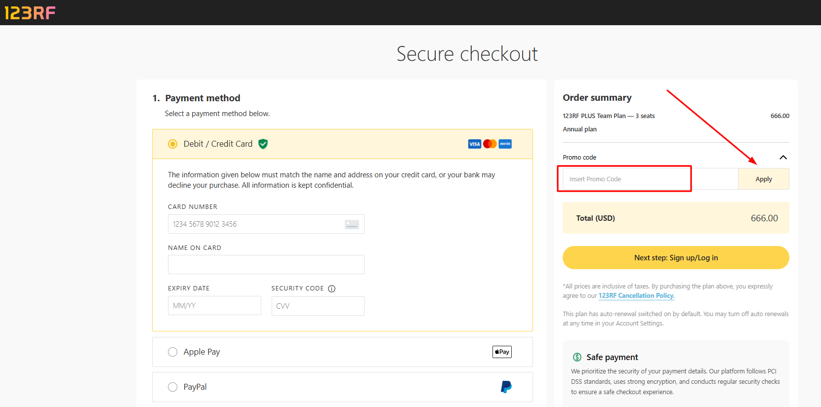Focus the Name on Card field

[x=266, y=265]
